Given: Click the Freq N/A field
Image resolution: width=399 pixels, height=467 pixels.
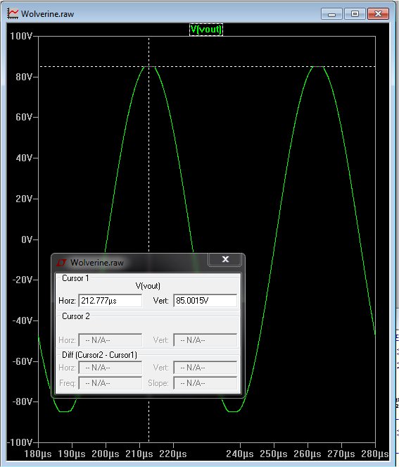Looking at the screenshot, I should point(110,383).
